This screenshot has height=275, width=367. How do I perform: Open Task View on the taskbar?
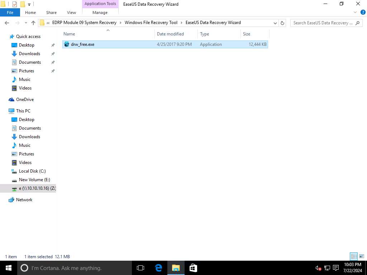click(x=140, y=268)
